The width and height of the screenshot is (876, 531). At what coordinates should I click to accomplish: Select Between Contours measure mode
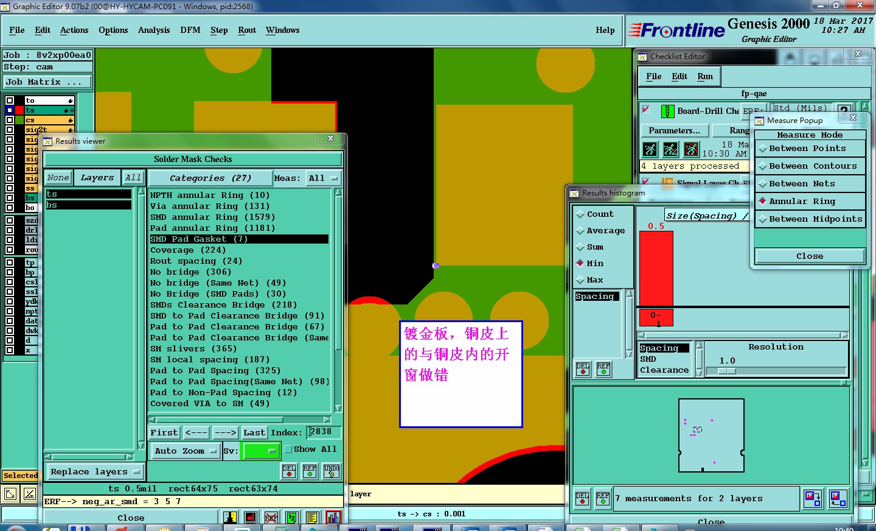tap(809, 166)
